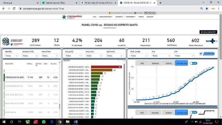Select the ACUMULADO tab on lower chart

coord(181,113)
